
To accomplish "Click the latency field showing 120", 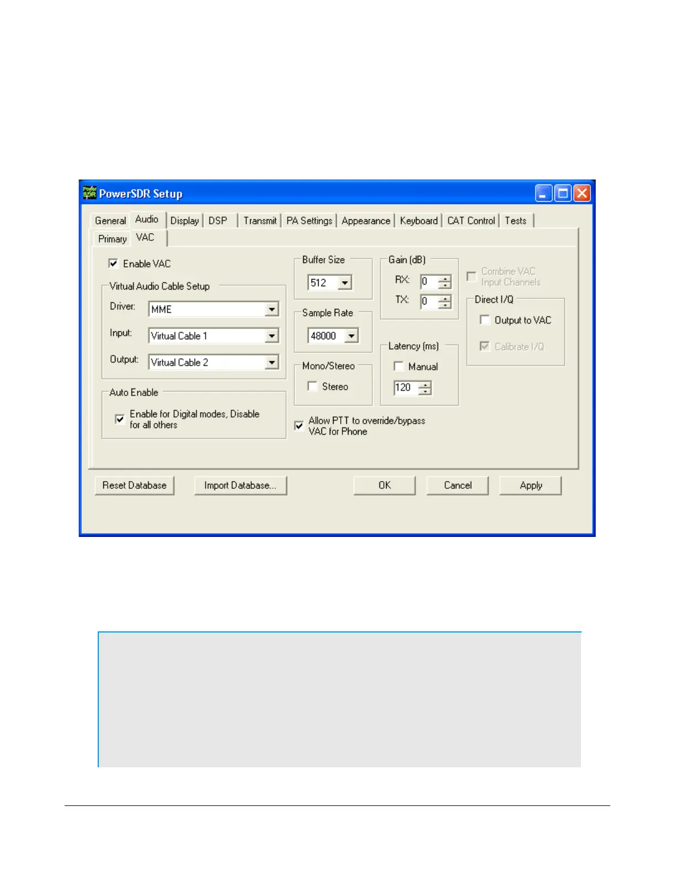I will [x=406, y=388].
